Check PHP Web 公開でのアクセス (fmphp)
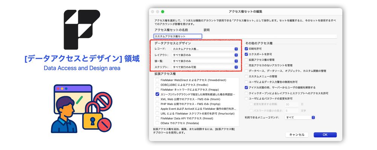The image size is (377, 150). (157, 104)
